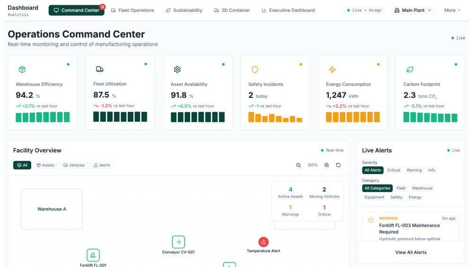This screenshot has height=267, width=473.
Task: Click the Warehouse A zone box
Action: click(52, 209)
